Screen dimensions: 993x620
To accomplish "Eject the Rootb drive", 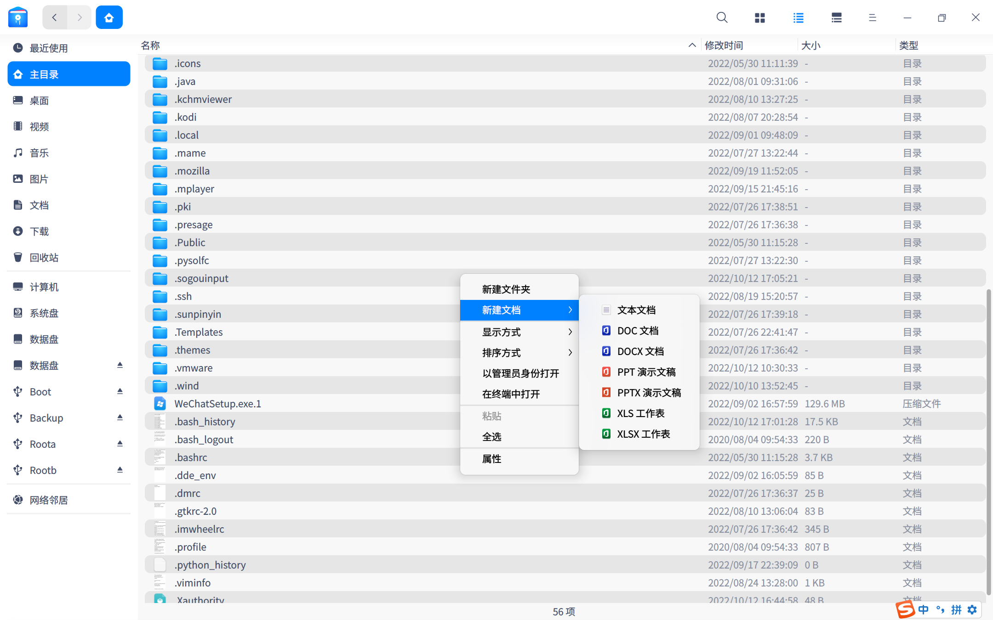I will pos(120,470).
